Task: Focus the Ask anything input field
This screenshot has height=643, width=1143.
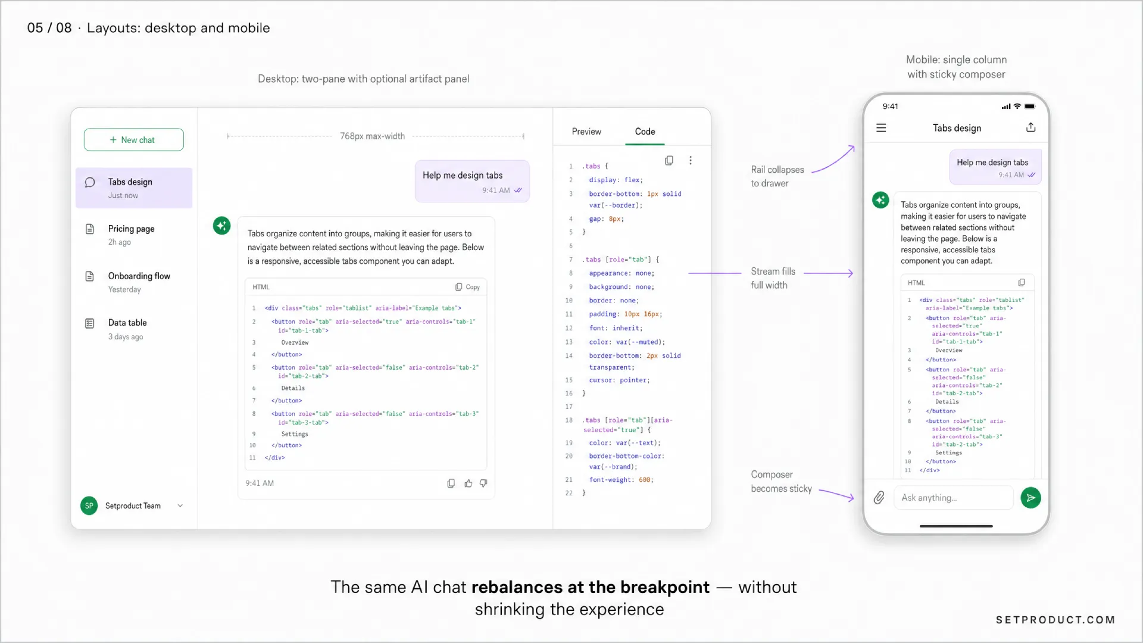Action: [x=954, y=498]
